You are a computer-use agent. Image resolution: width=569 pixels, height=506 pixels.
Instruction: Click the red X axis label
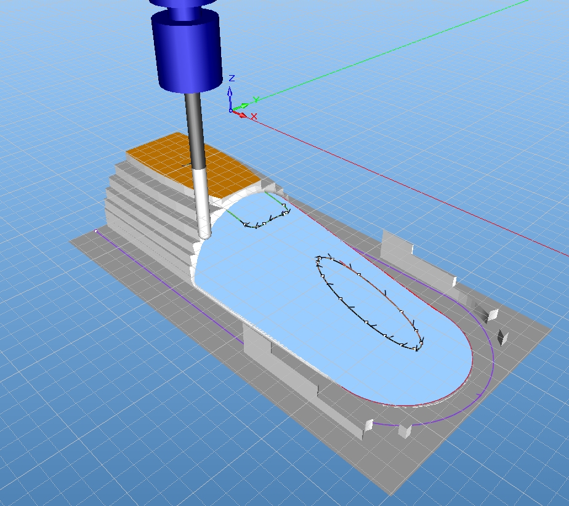point(253,116)
